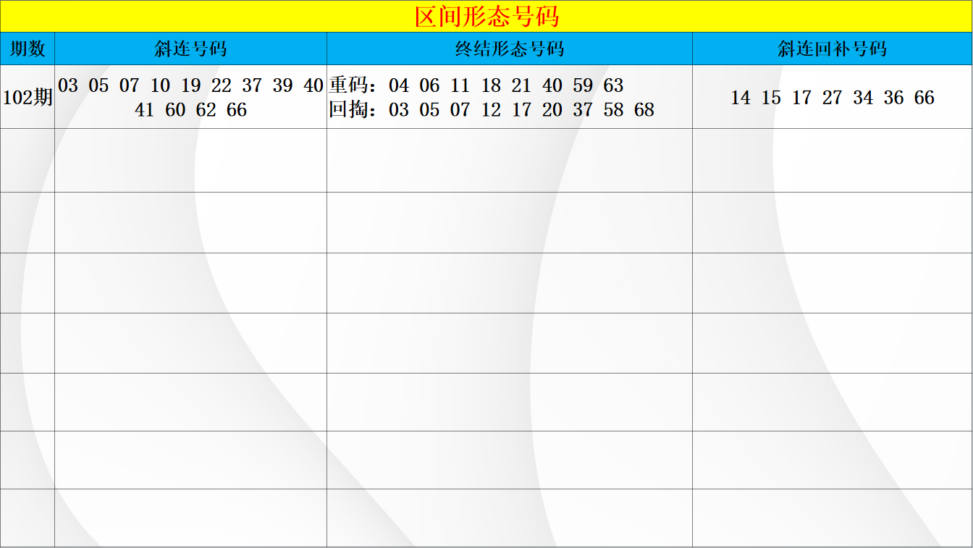Image resolution: width=973 pixels, height=548 pixels.
Task: Click number 22 in the 斜连号码 cell
Action: click(222, 85)
